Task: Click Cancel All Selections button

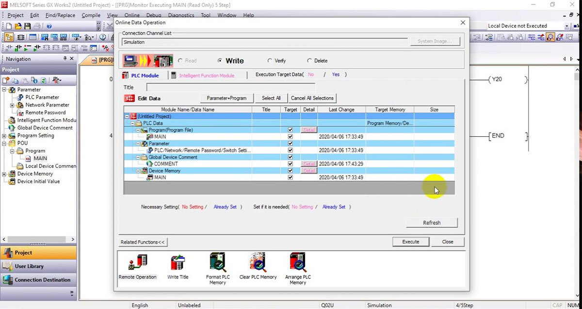Action: (x=312, y=98)
